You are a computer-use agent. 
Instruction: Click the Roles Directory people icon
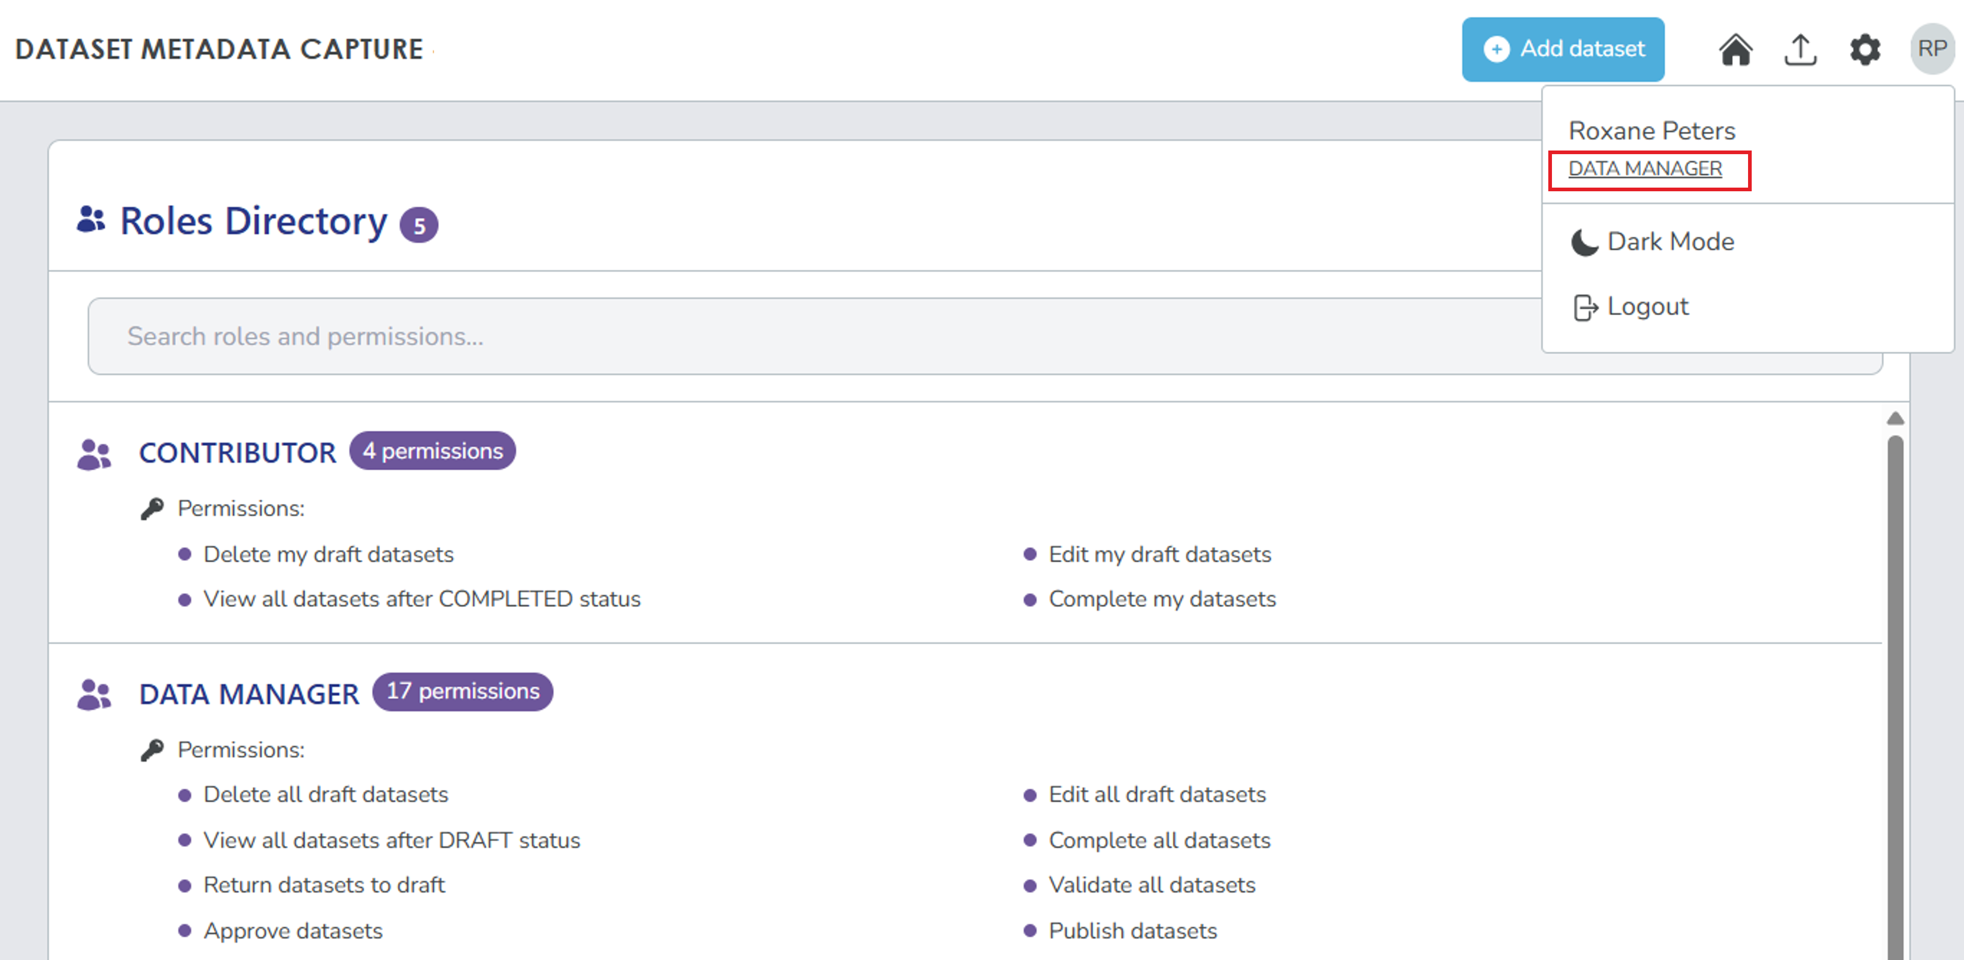click(x=91, y=219)
